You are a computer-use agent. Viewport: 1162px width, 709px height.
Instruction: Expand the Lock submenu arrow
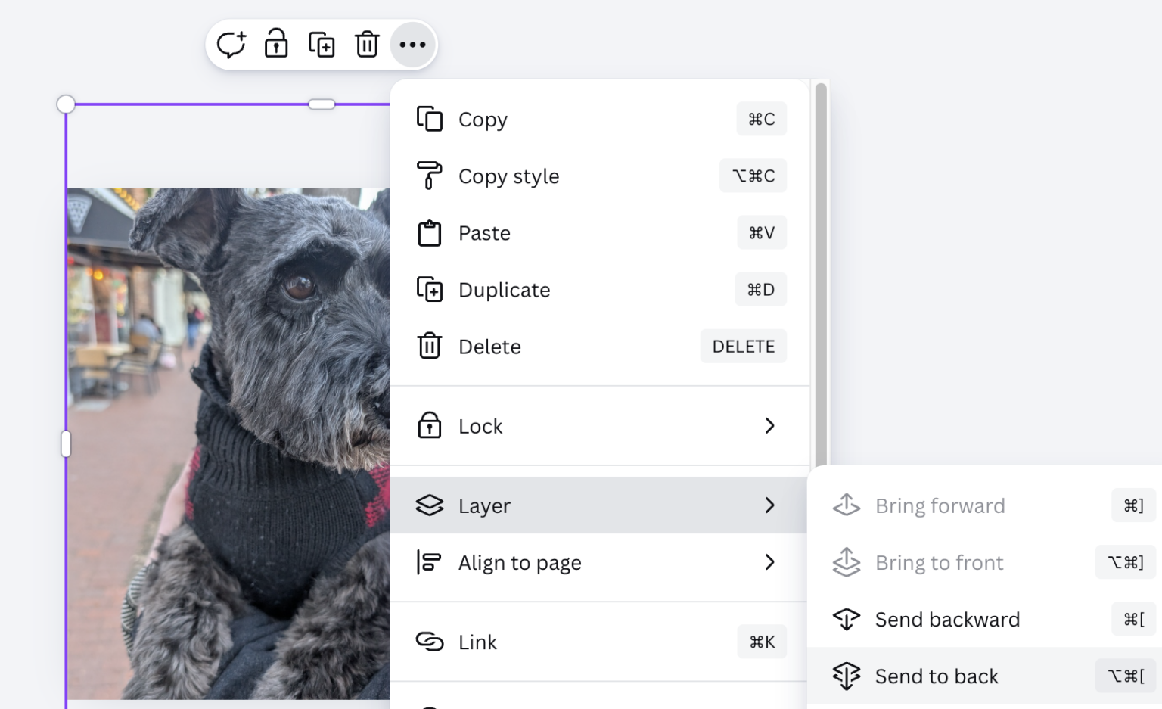click(x=769, y=426)
